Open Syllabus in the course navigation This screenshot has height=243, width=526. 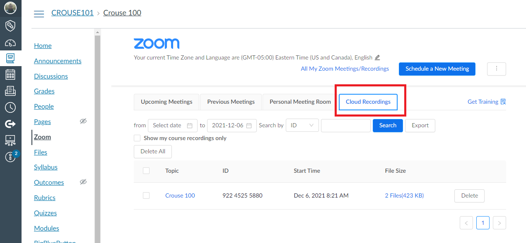click(46, 167)
